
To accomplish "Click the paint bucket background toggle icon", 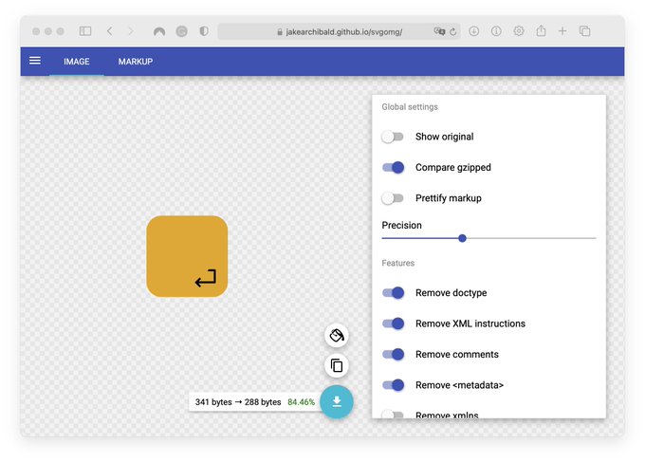I will 337,335.
